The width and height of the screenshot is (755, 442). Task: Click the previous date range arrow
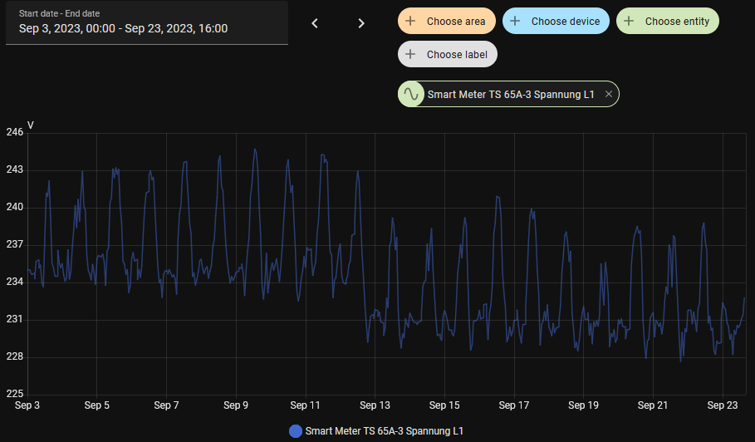click(x=315, y=23)
